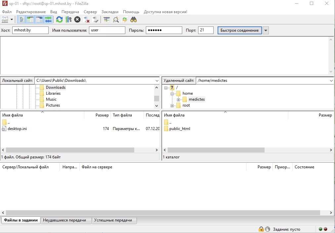Toggle the transfer queue display
The height and width of the screenshot is (233, 335).
pyautogui.click(x=48, y=19)
